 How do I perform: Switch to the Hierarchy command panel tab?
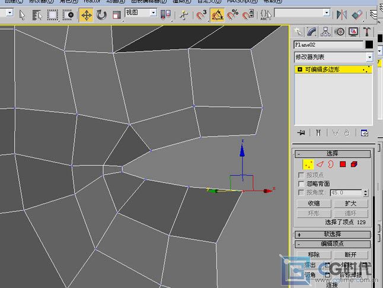(x=325, y=32)
